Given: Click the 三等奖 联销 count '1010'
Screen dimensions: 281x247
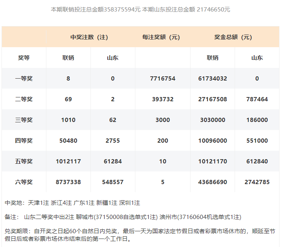Looking at the screenshot, I should click(68, 120).
